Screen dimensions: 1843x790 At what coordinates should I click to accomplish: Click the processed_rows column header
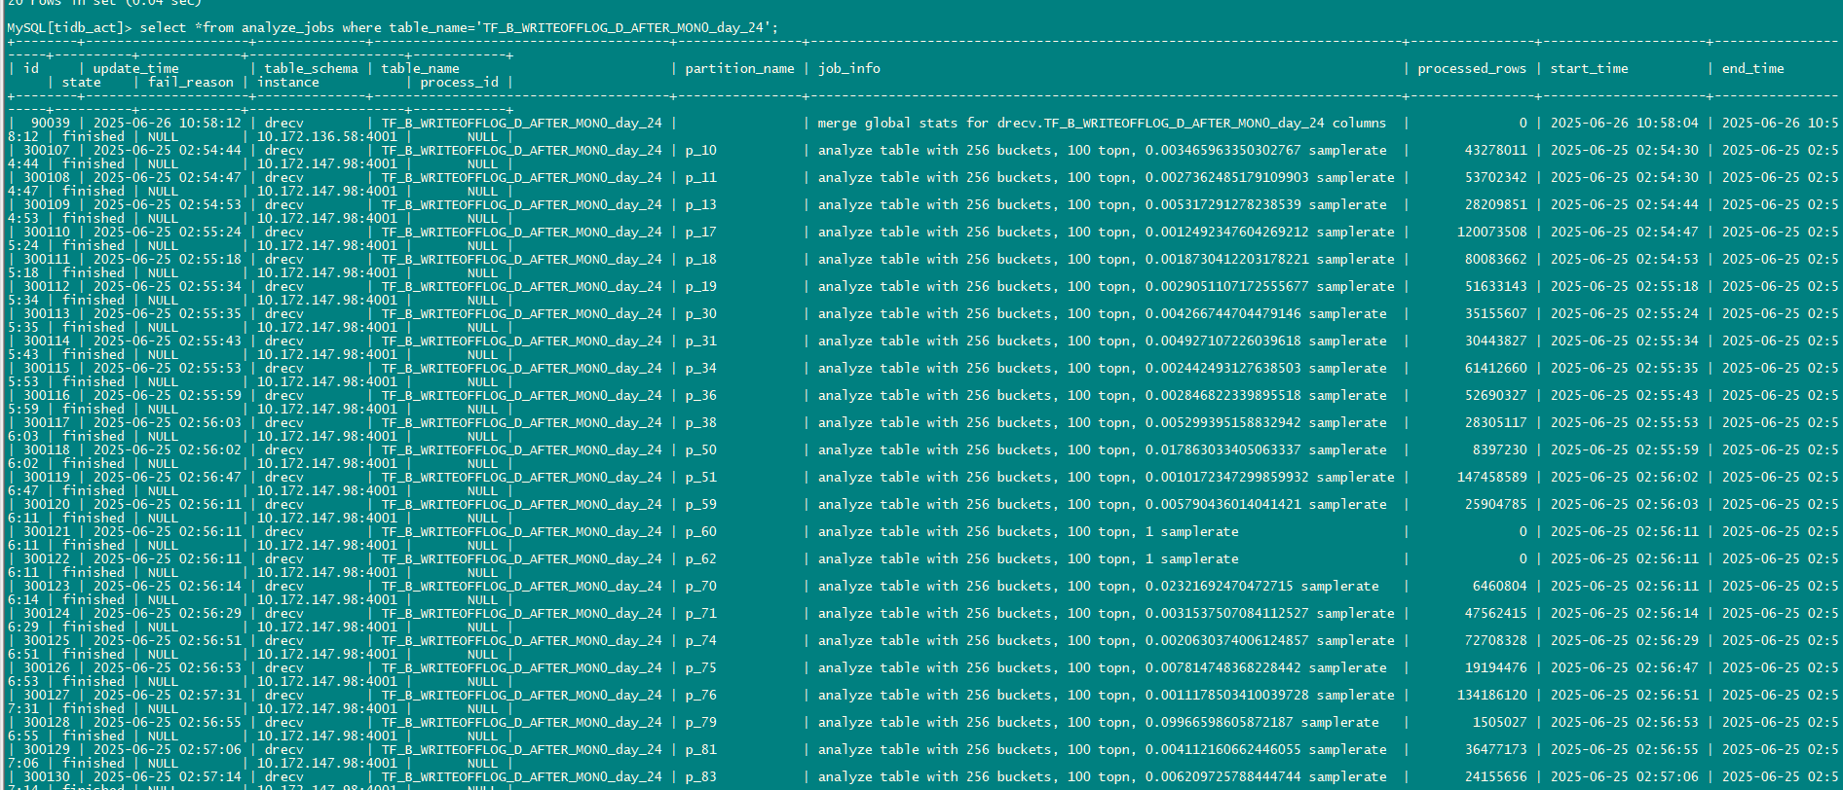point(1472,68)
